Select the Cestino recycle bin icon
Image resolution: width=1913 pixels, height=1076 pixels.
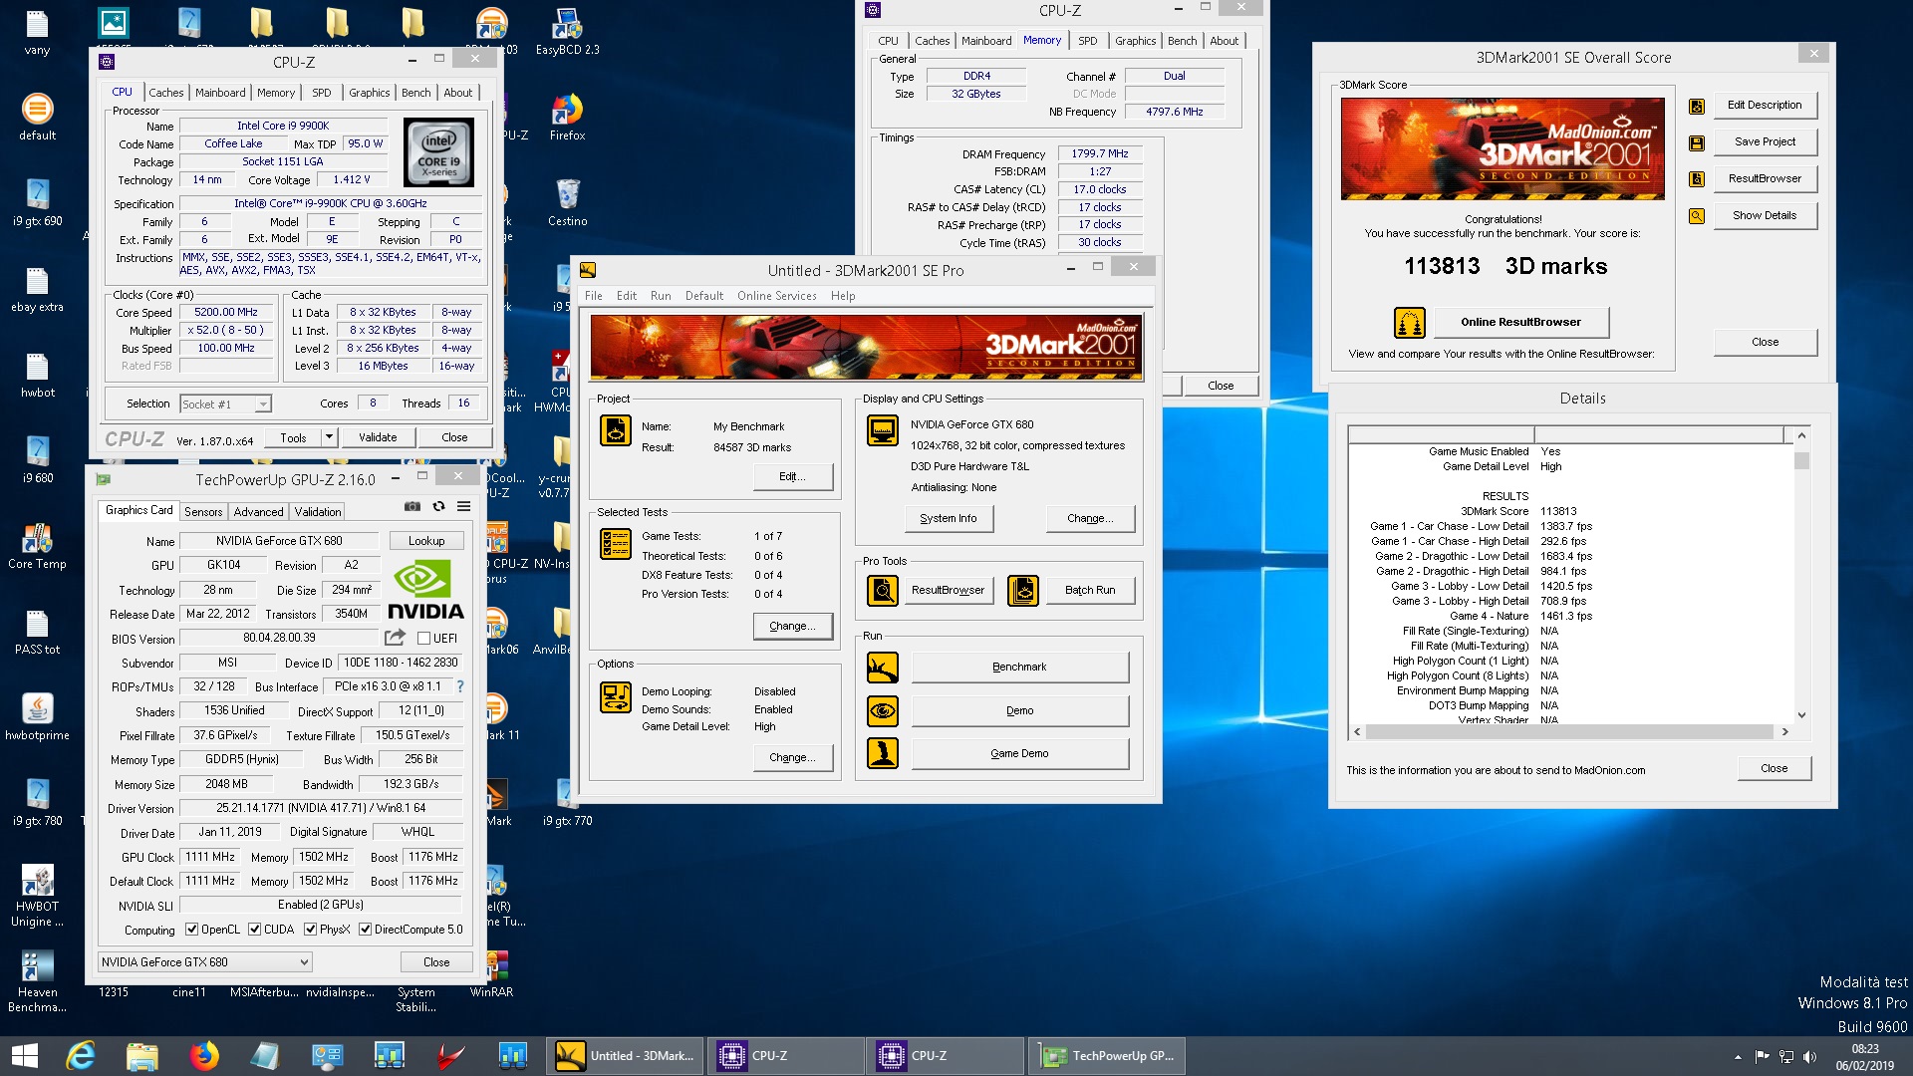(567, 202)
